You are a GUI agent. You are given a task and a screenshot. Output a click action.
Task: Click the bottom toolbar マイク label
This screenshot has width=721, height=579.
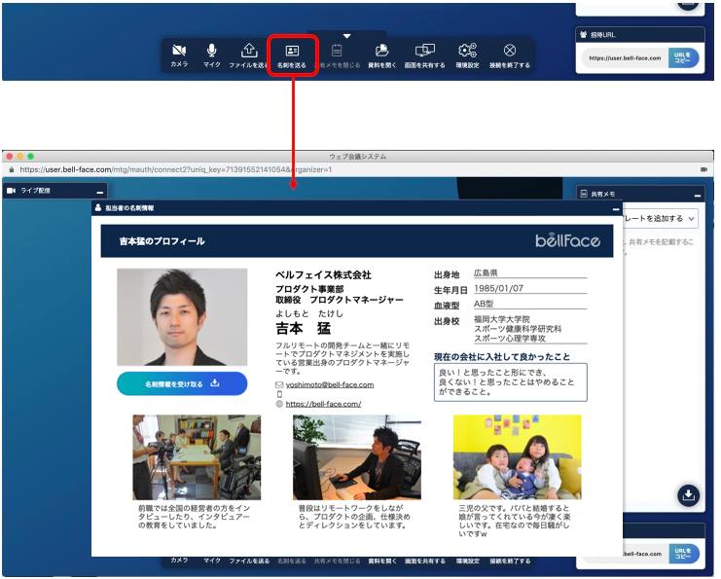pos(212,561)
